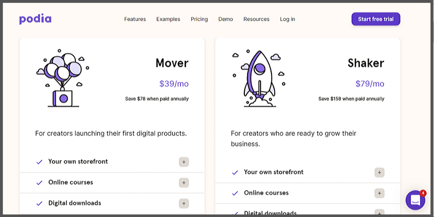Click the red chat notification badge
This screenshot has height=217, width=434.
click(423, 193)
